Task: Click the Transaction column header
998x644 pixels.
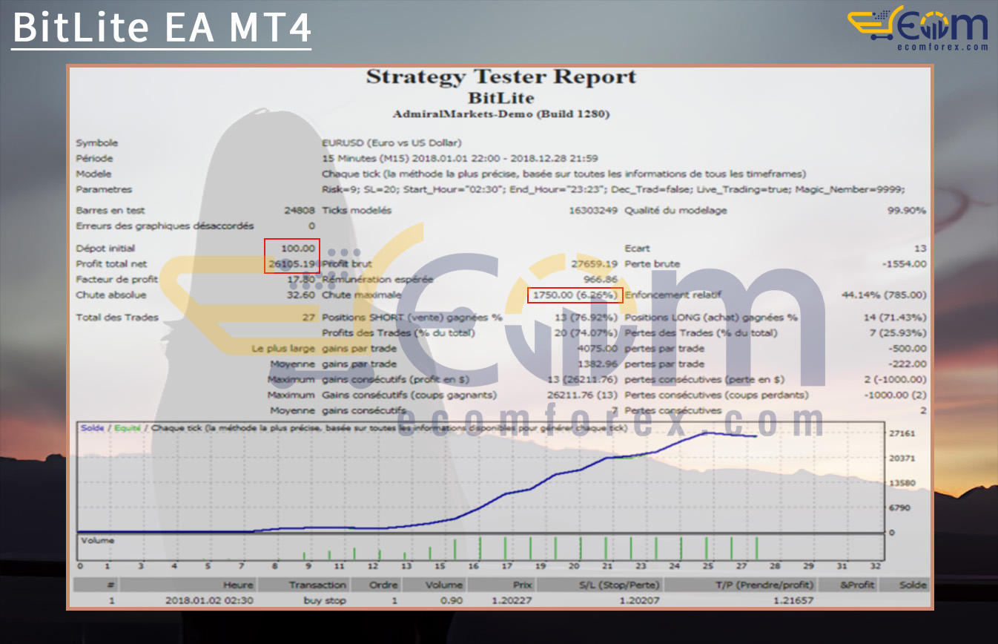Action: tap(317, 585)
